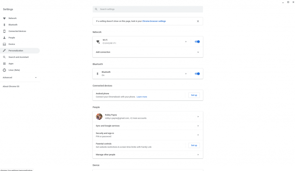Click the Device laptop icon in sidebar
295x171 pixels.
pyautogui.click(x=4, y=44)
